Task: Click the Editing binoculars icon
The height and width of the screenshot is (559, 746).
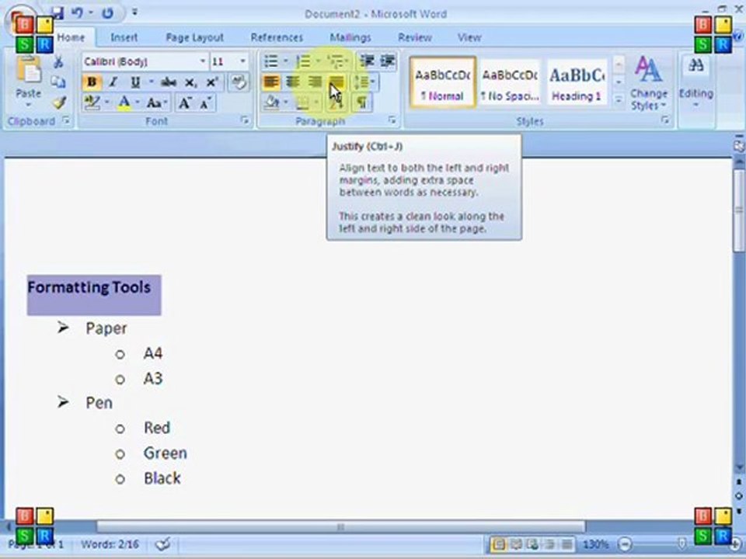Action: pyautogui.click(x=696, y=65)
